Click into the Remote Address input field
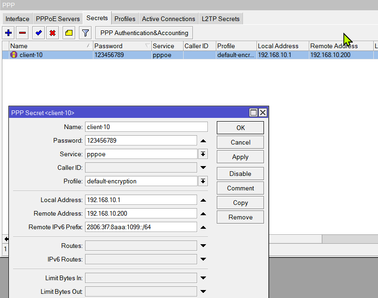378x298 pixels. 141,213
